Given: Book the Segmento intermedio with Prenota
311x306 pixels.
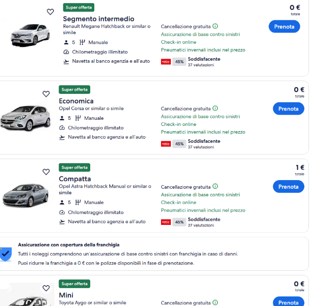Looking at the screenshot, I should pyautogui.click(x=284, y=27).
